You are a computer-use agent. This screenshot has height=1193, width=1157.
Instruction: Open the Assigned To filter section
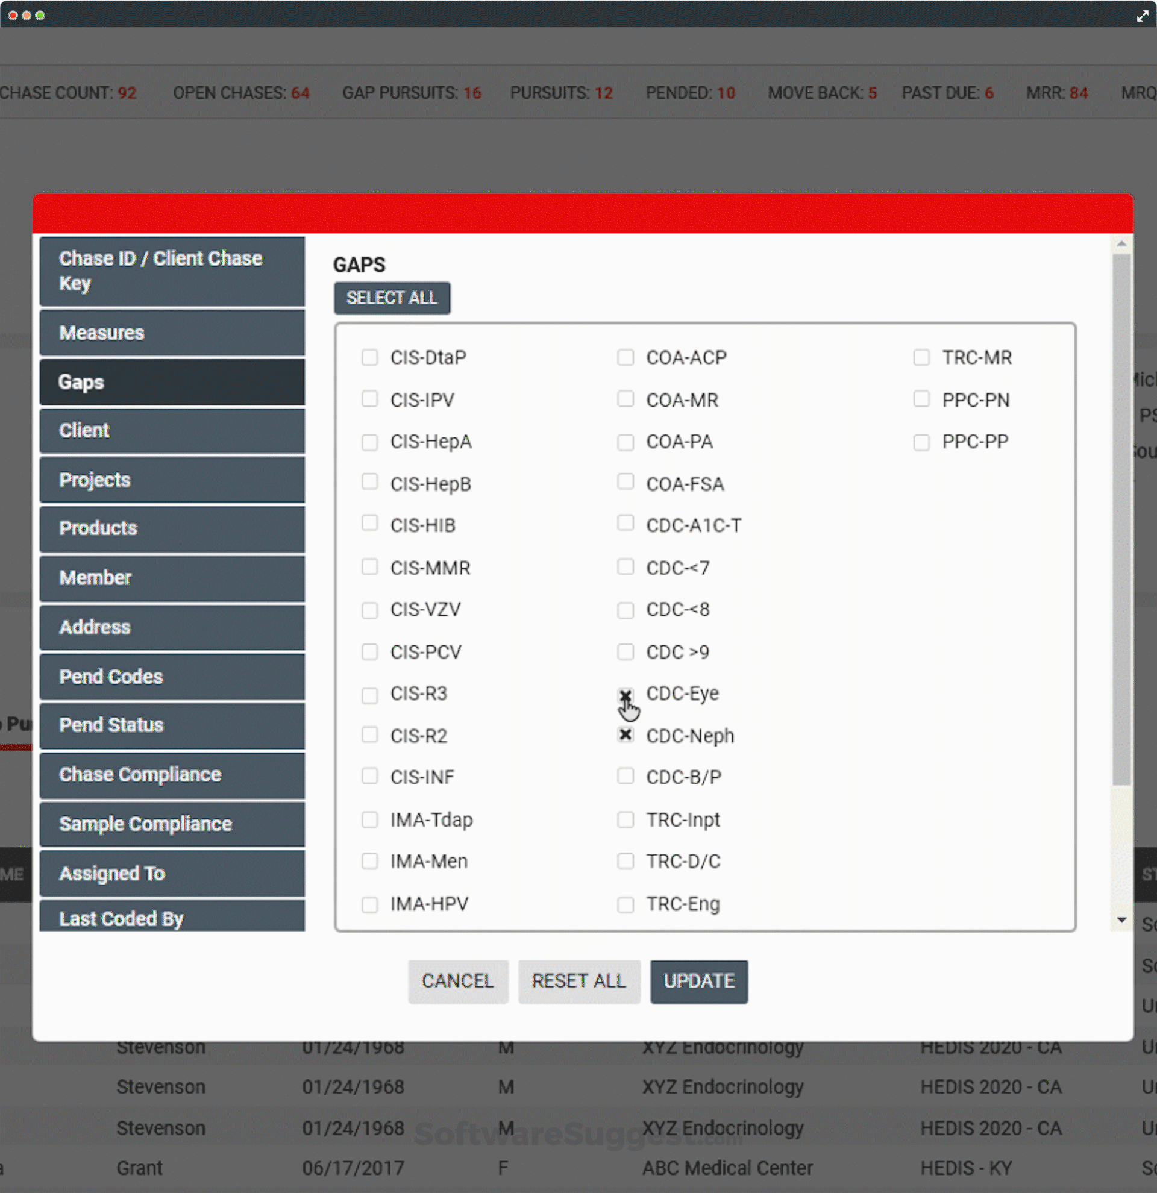tap(172, 874)
